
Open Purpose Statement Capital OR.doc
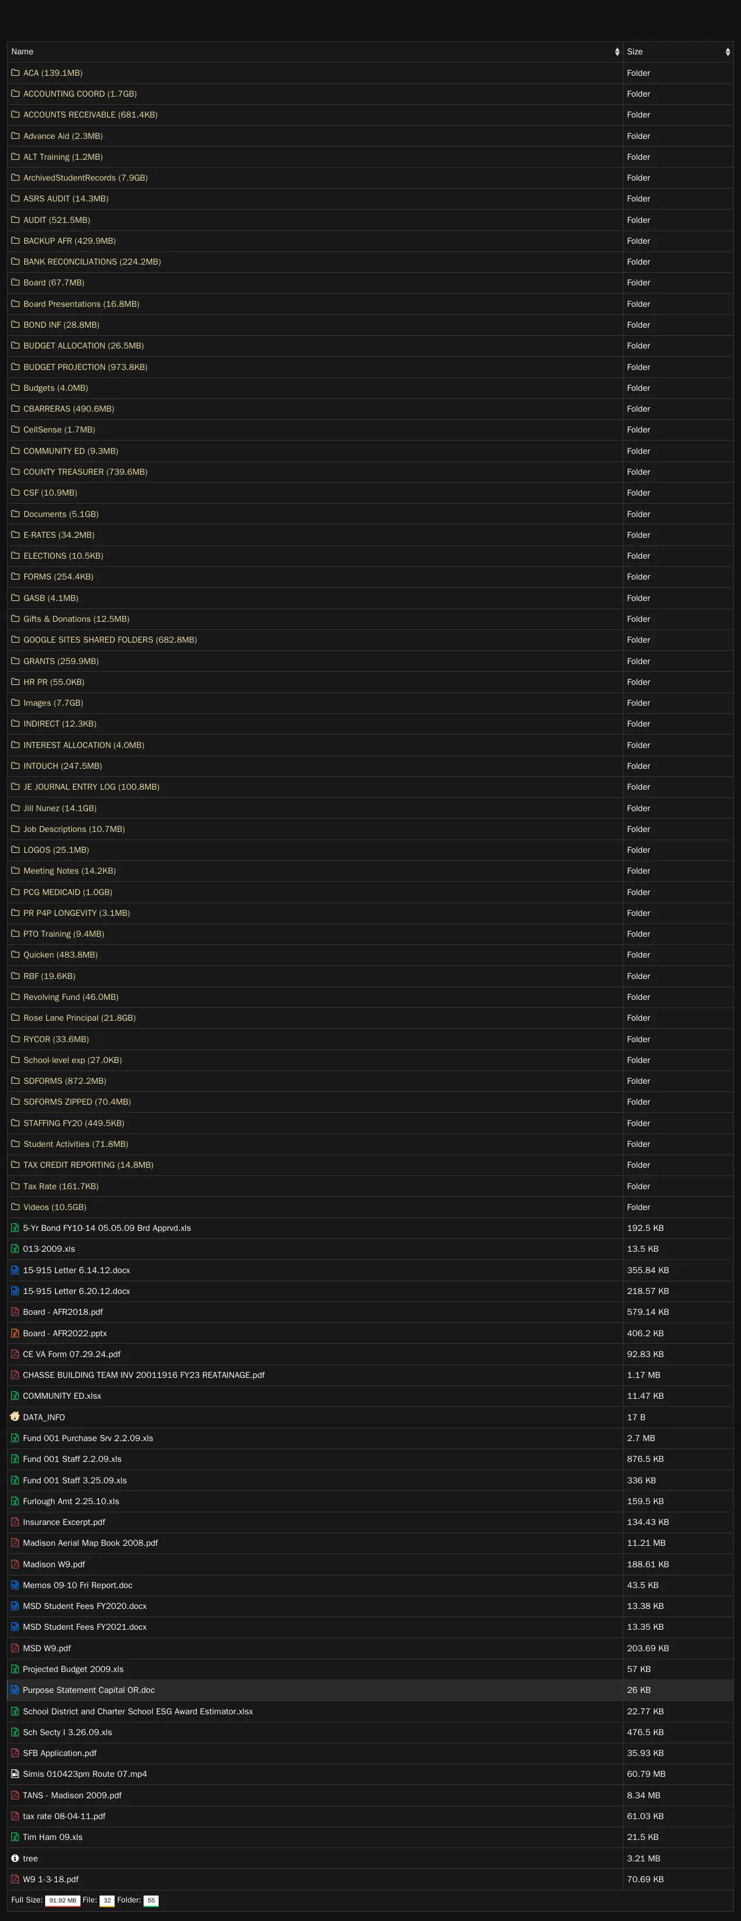click(89, 1690)
